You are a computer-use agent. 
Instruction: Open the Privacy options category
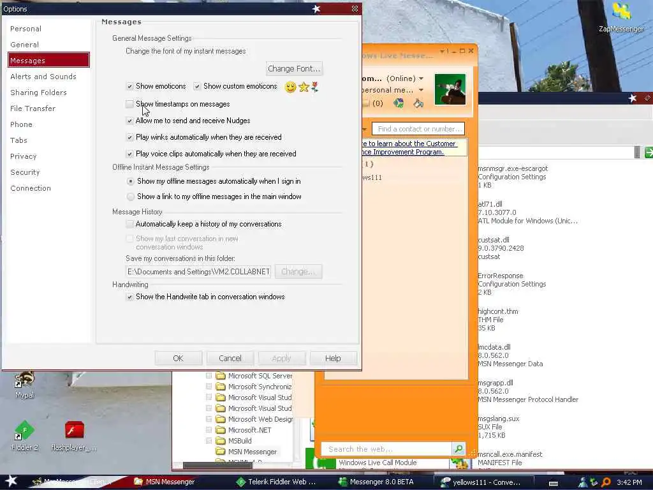(x=24, y=156)
